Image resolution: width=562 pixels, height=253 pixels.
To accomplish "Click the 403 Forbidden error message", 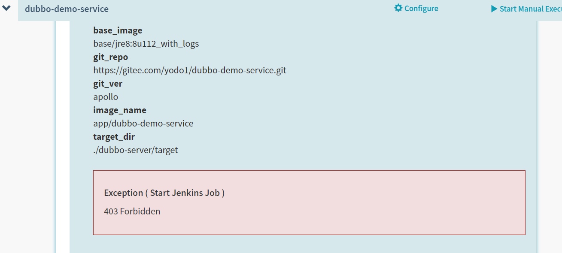I will point(132,211).
